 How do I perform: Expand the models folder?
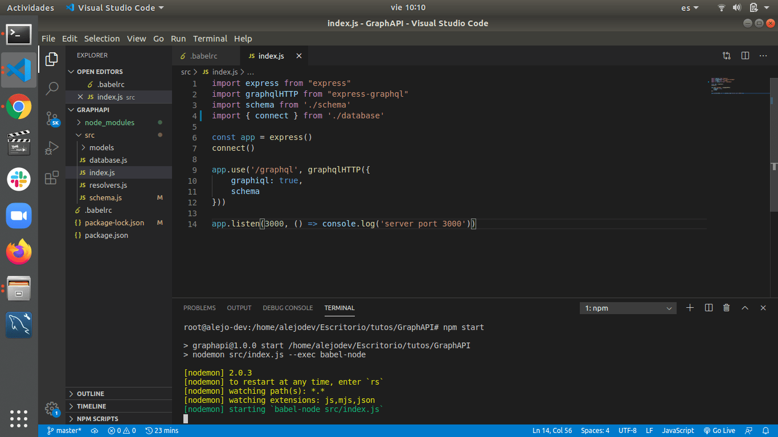101,147
